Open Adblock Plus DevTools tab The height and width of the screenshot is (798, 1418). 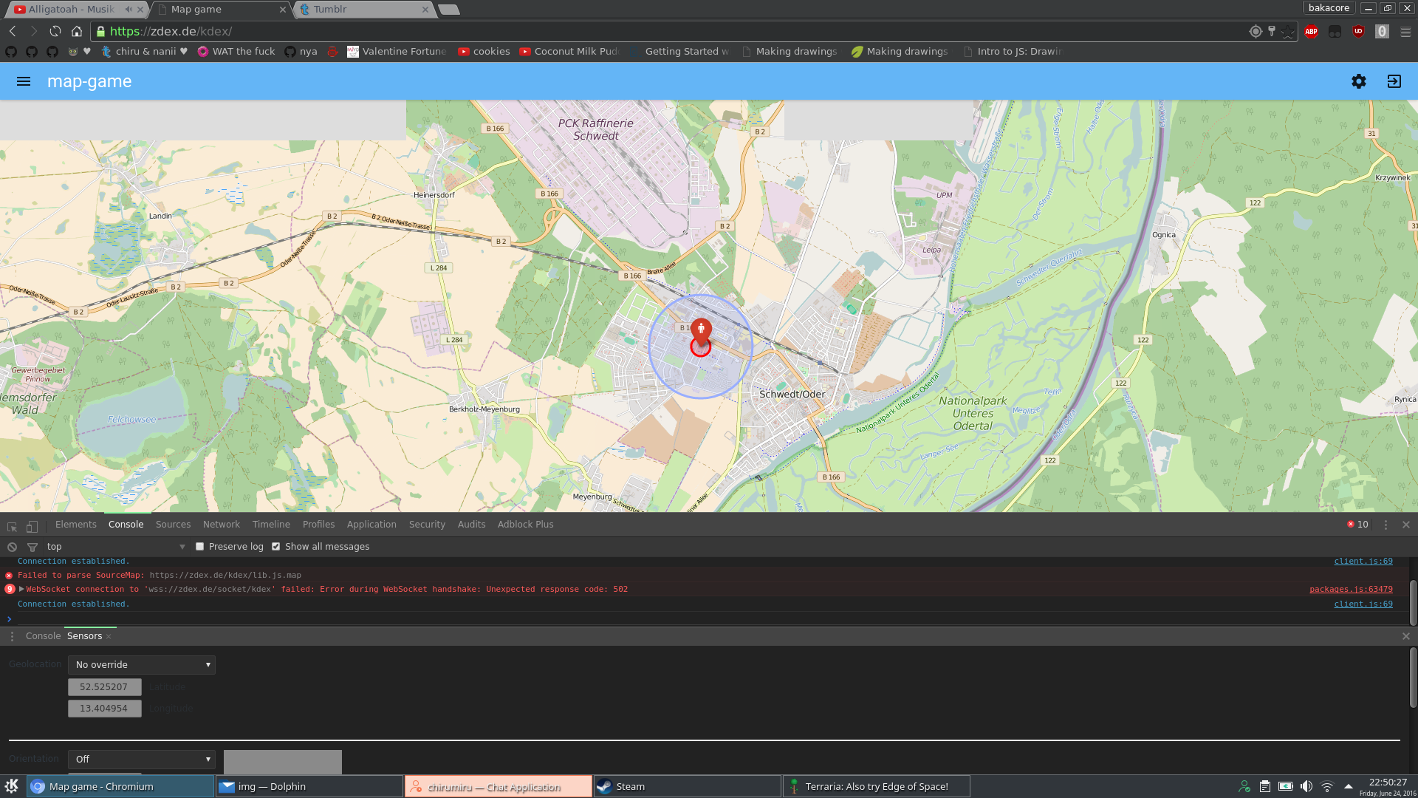pos(525,525)
